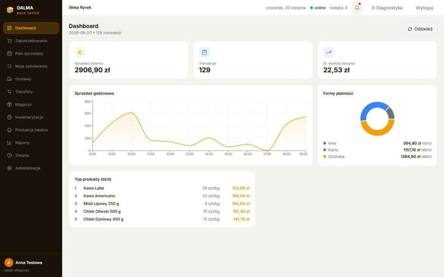Go to Plan sprzedaży section
444x277 pixels.
[31, 53]
